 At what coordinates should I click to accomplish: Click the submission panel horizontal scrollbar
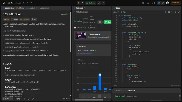[89, 100]
